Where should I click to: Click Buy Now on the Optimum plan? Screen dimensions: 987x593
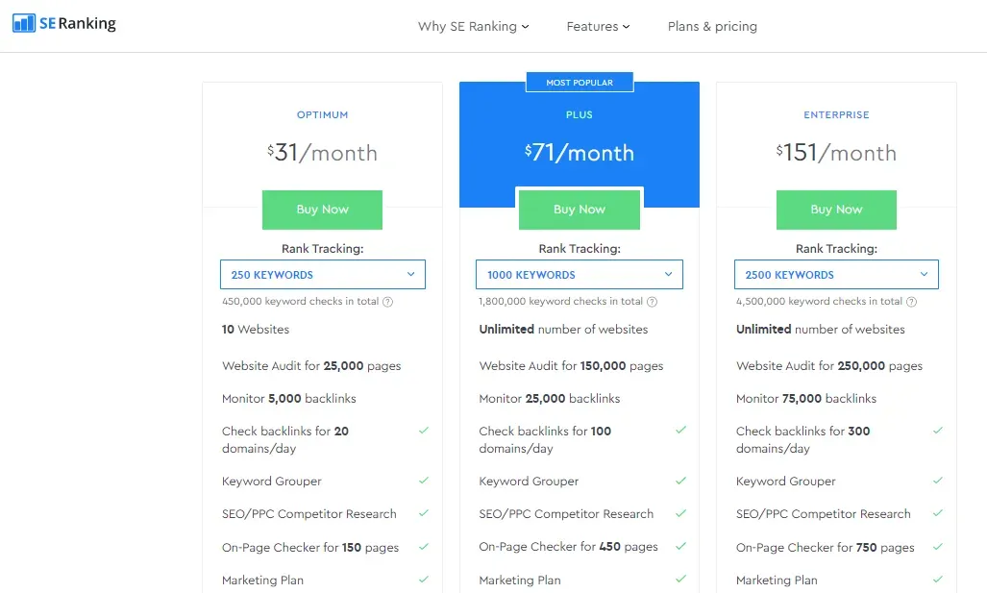tap(322, 210)
